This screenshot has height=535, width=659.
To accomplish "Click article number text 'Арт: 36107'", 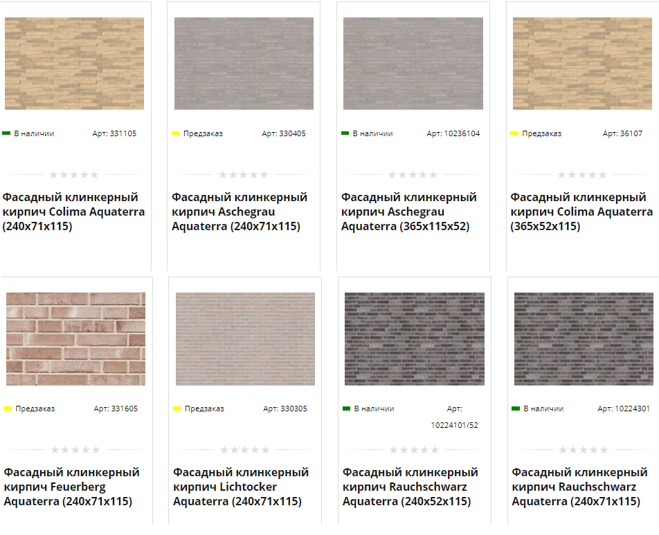I will coord(622,133).
